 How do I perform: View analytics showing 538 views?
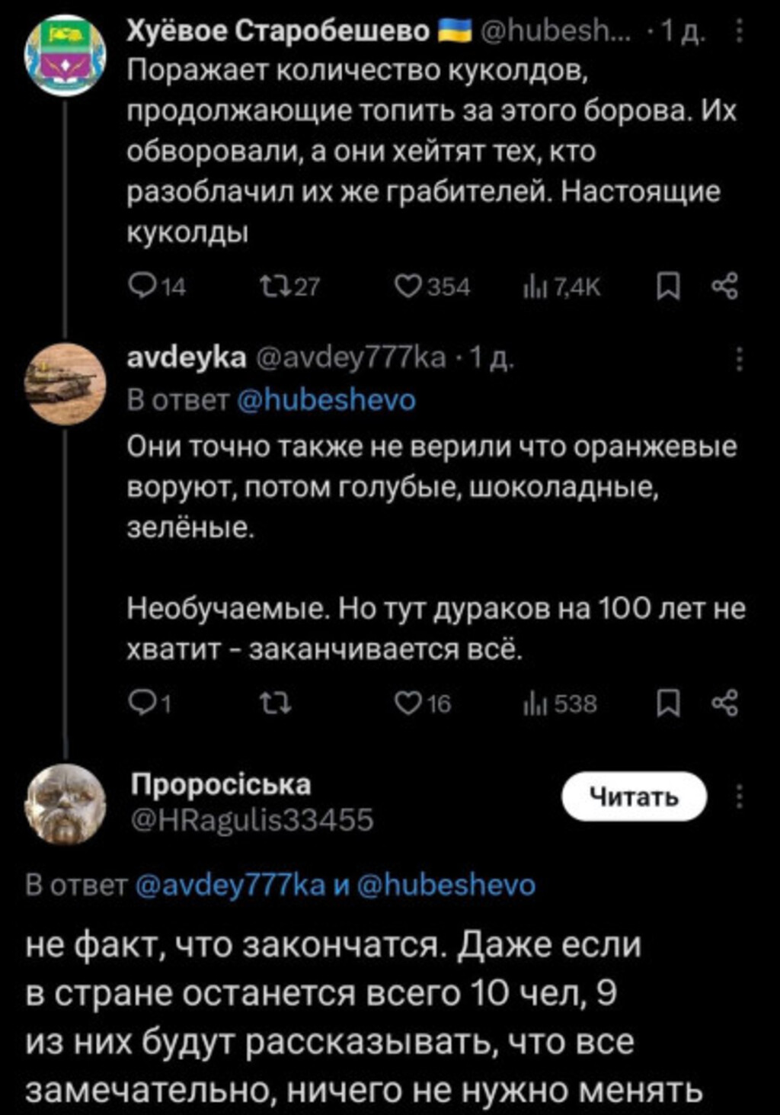pos(532,703)
